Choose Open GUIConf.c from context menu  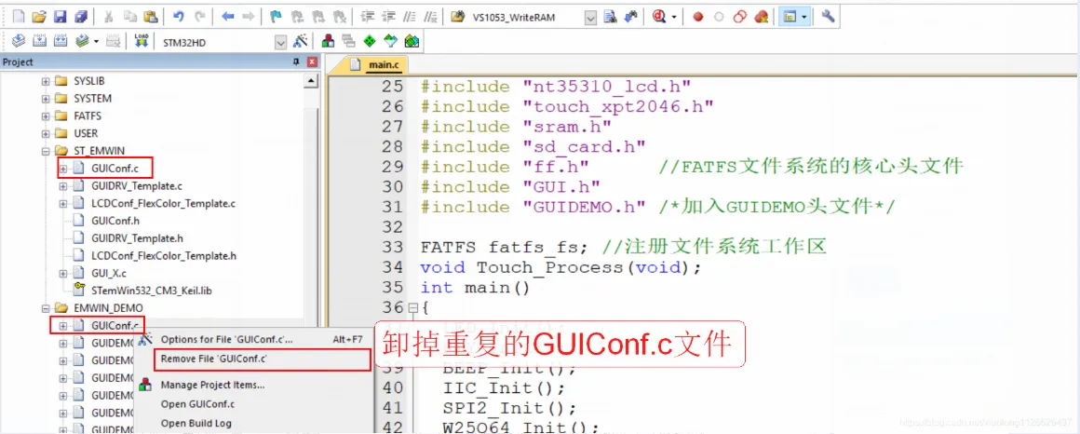point(255,404)
